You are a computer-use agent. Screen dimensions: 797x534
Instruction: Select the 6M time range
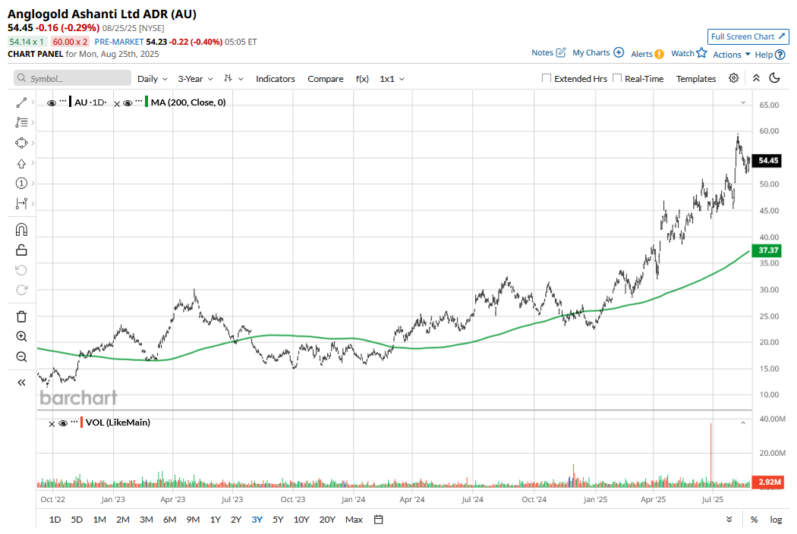click(x=169, y=520)
